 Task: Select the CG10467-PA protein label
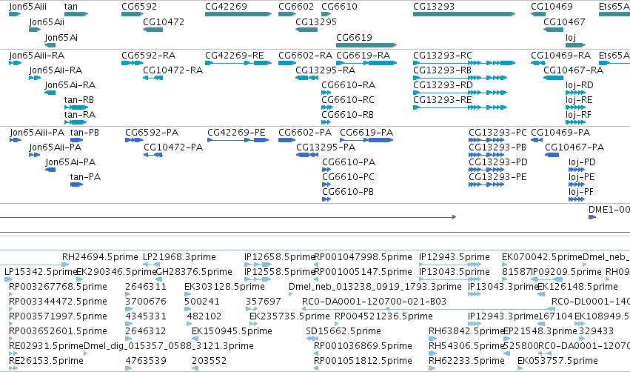[574, 147]
